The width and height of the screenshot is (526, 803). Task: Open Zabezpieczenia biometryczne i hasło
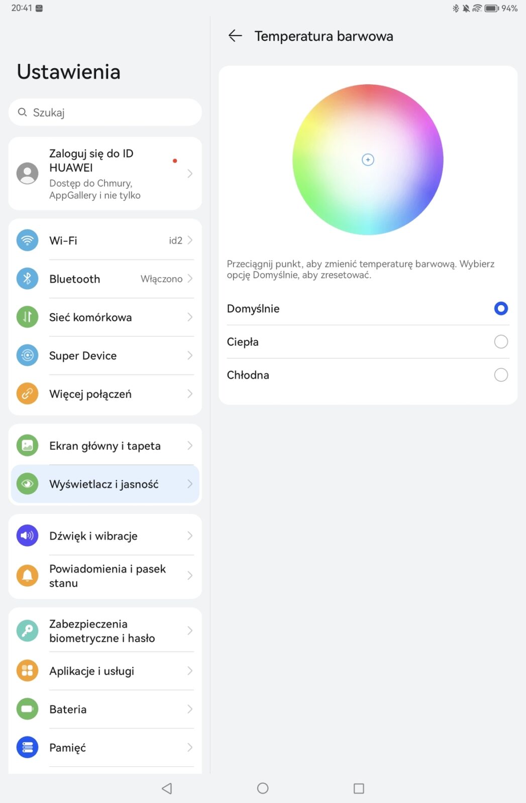coord(105,631)
